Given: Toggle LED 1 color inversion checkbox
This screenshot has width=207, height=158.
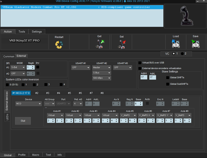Looking at the screenshot, I should tap(23, 84).
